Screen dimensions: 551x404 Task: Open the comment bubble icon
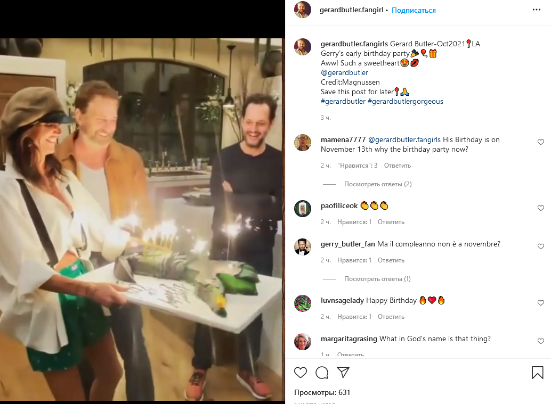(322, 373)
